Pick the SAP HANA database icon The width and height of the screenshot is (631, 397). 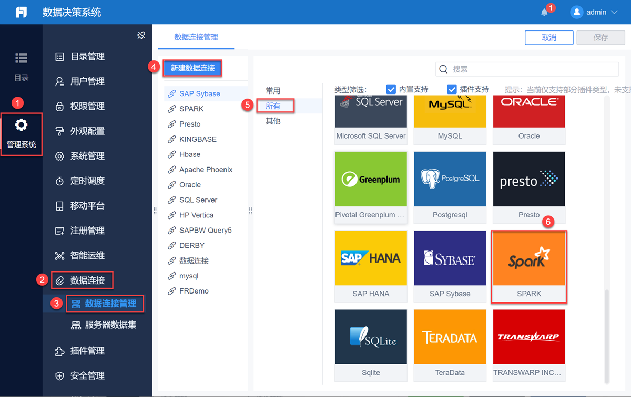click(x=371, y=258)
